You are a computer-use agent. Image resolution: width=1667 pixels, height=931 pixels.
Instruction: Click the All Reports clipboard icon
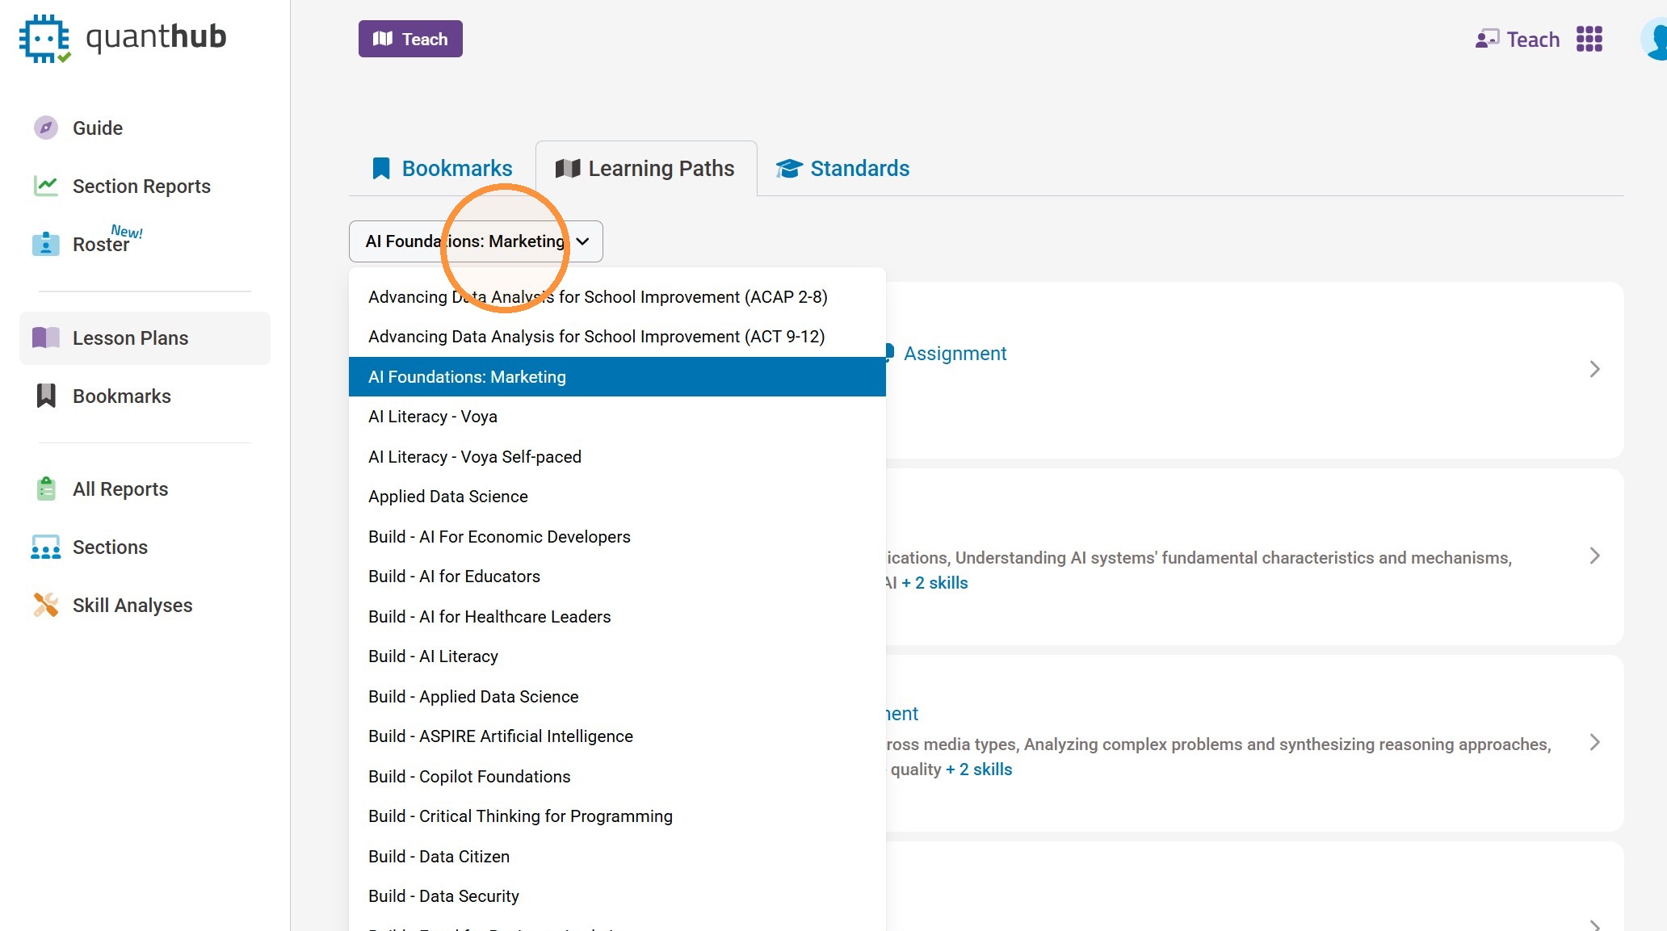click(x=46, y=489)
